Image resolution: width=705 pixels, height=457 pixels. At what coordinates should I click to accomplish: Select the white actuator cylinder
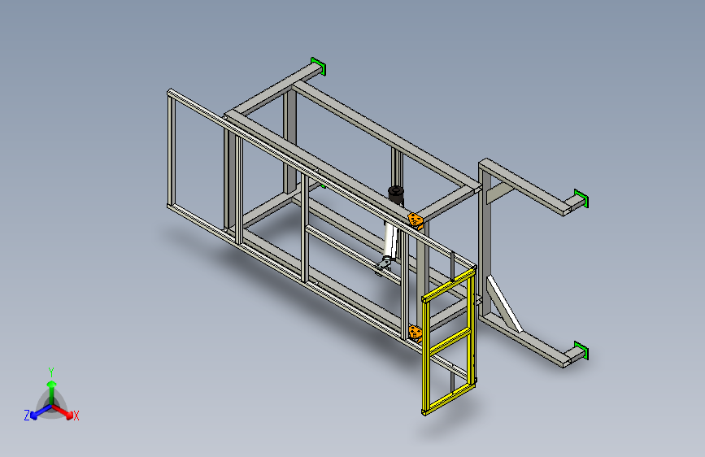[389, 241]
